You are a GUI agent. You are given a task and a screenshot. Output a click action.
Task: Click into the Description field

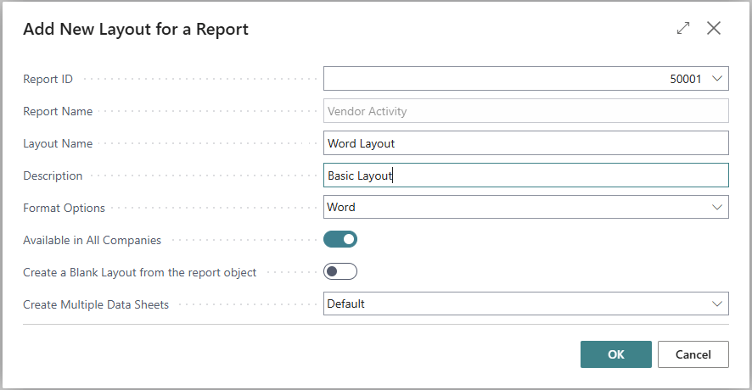(525, 175)
